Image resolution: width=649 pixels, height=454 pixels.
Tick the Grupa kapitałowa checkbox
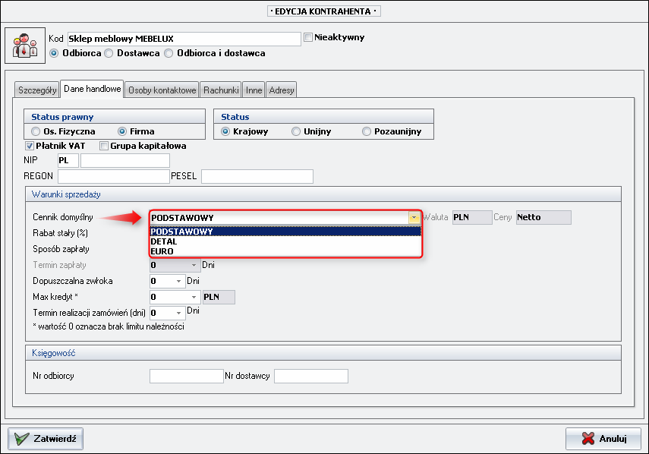[x=104, y=146]
